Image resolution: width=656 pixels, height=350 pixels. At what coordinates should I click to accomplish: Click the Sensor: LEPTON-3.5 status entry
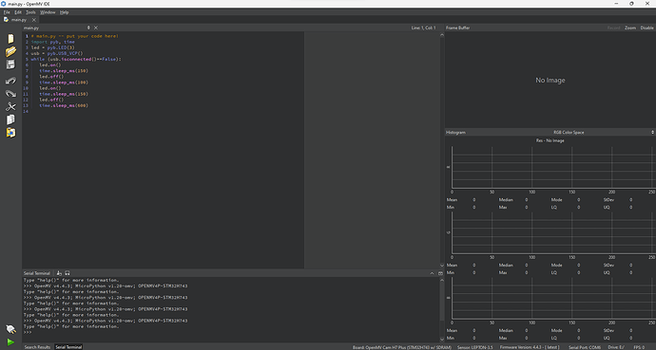[474, 347]
